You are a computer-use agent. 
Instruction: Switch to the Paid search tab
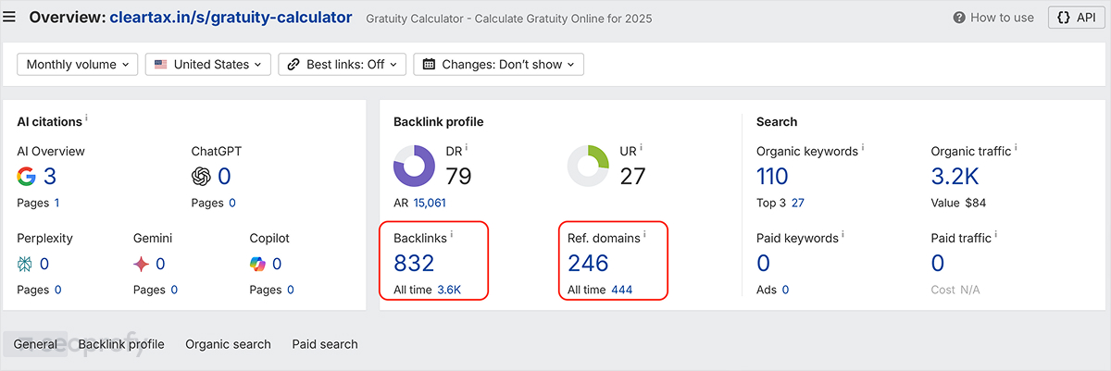(x=325, y=344)
